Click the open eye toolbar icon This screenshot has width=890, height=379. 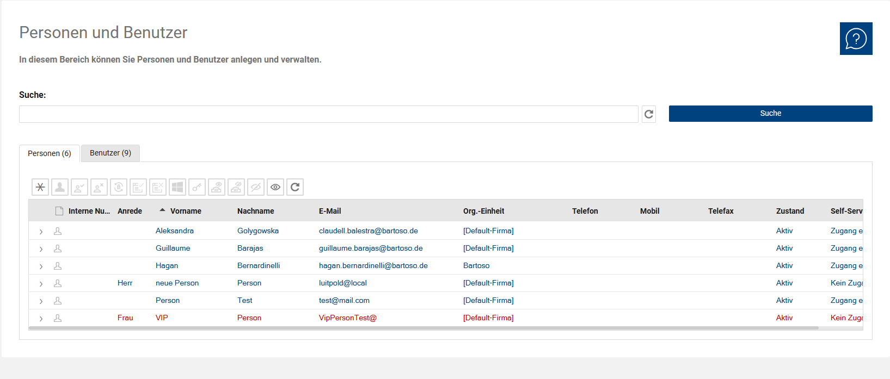click(275, 187)
